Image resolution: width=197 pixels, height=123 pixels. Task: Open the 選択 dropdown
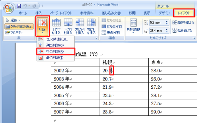pyautogui.click(x=13, y=20)
